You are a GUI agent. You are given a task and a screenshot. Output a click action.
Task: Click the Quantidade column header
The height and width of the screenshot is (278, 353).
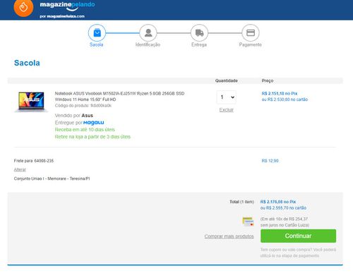[x=227, y=80]
